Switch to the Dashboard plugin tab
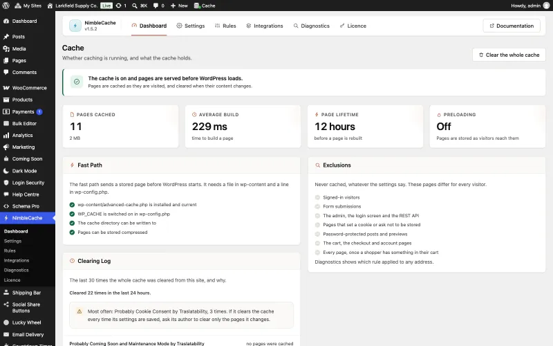This screenshot has width=553, height=346. point(149,26)
